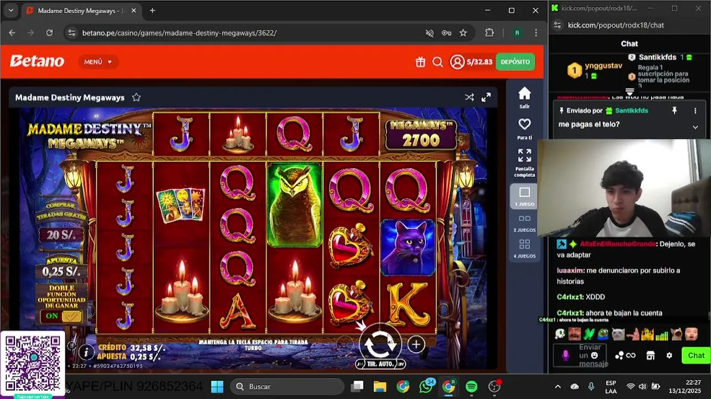Unpin the message via the pin icon

[674, 111]
